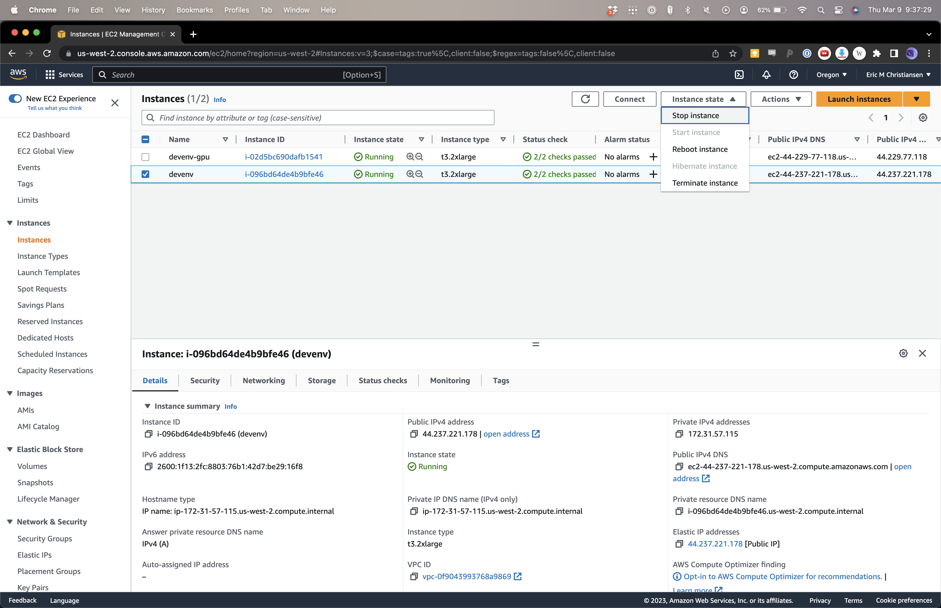Image resolution: width=941 pixels, height=608 pixels.
Task: Uncheck the devenv instance checkbox
Action: tap(145, 174)
